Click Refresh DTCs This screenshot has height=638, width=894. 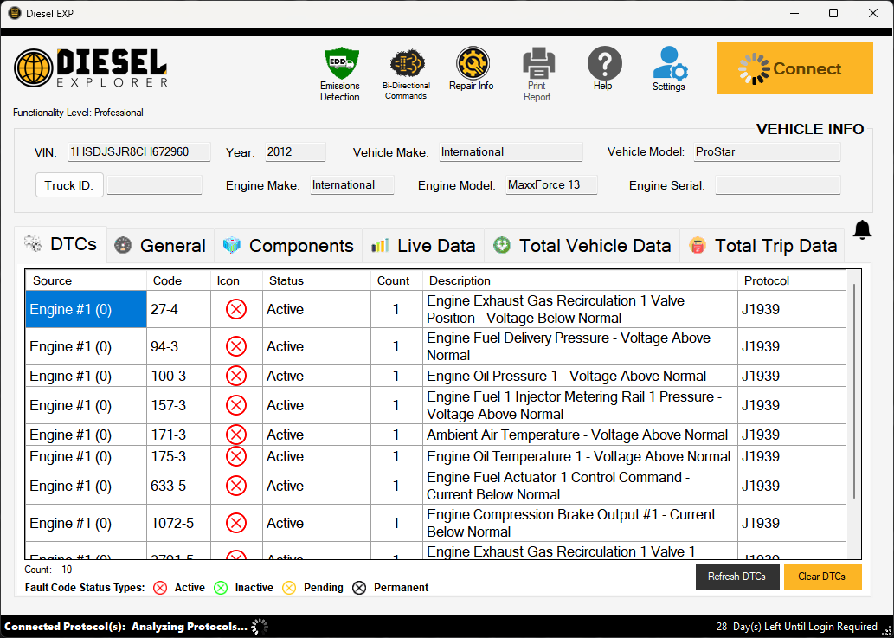737,577
